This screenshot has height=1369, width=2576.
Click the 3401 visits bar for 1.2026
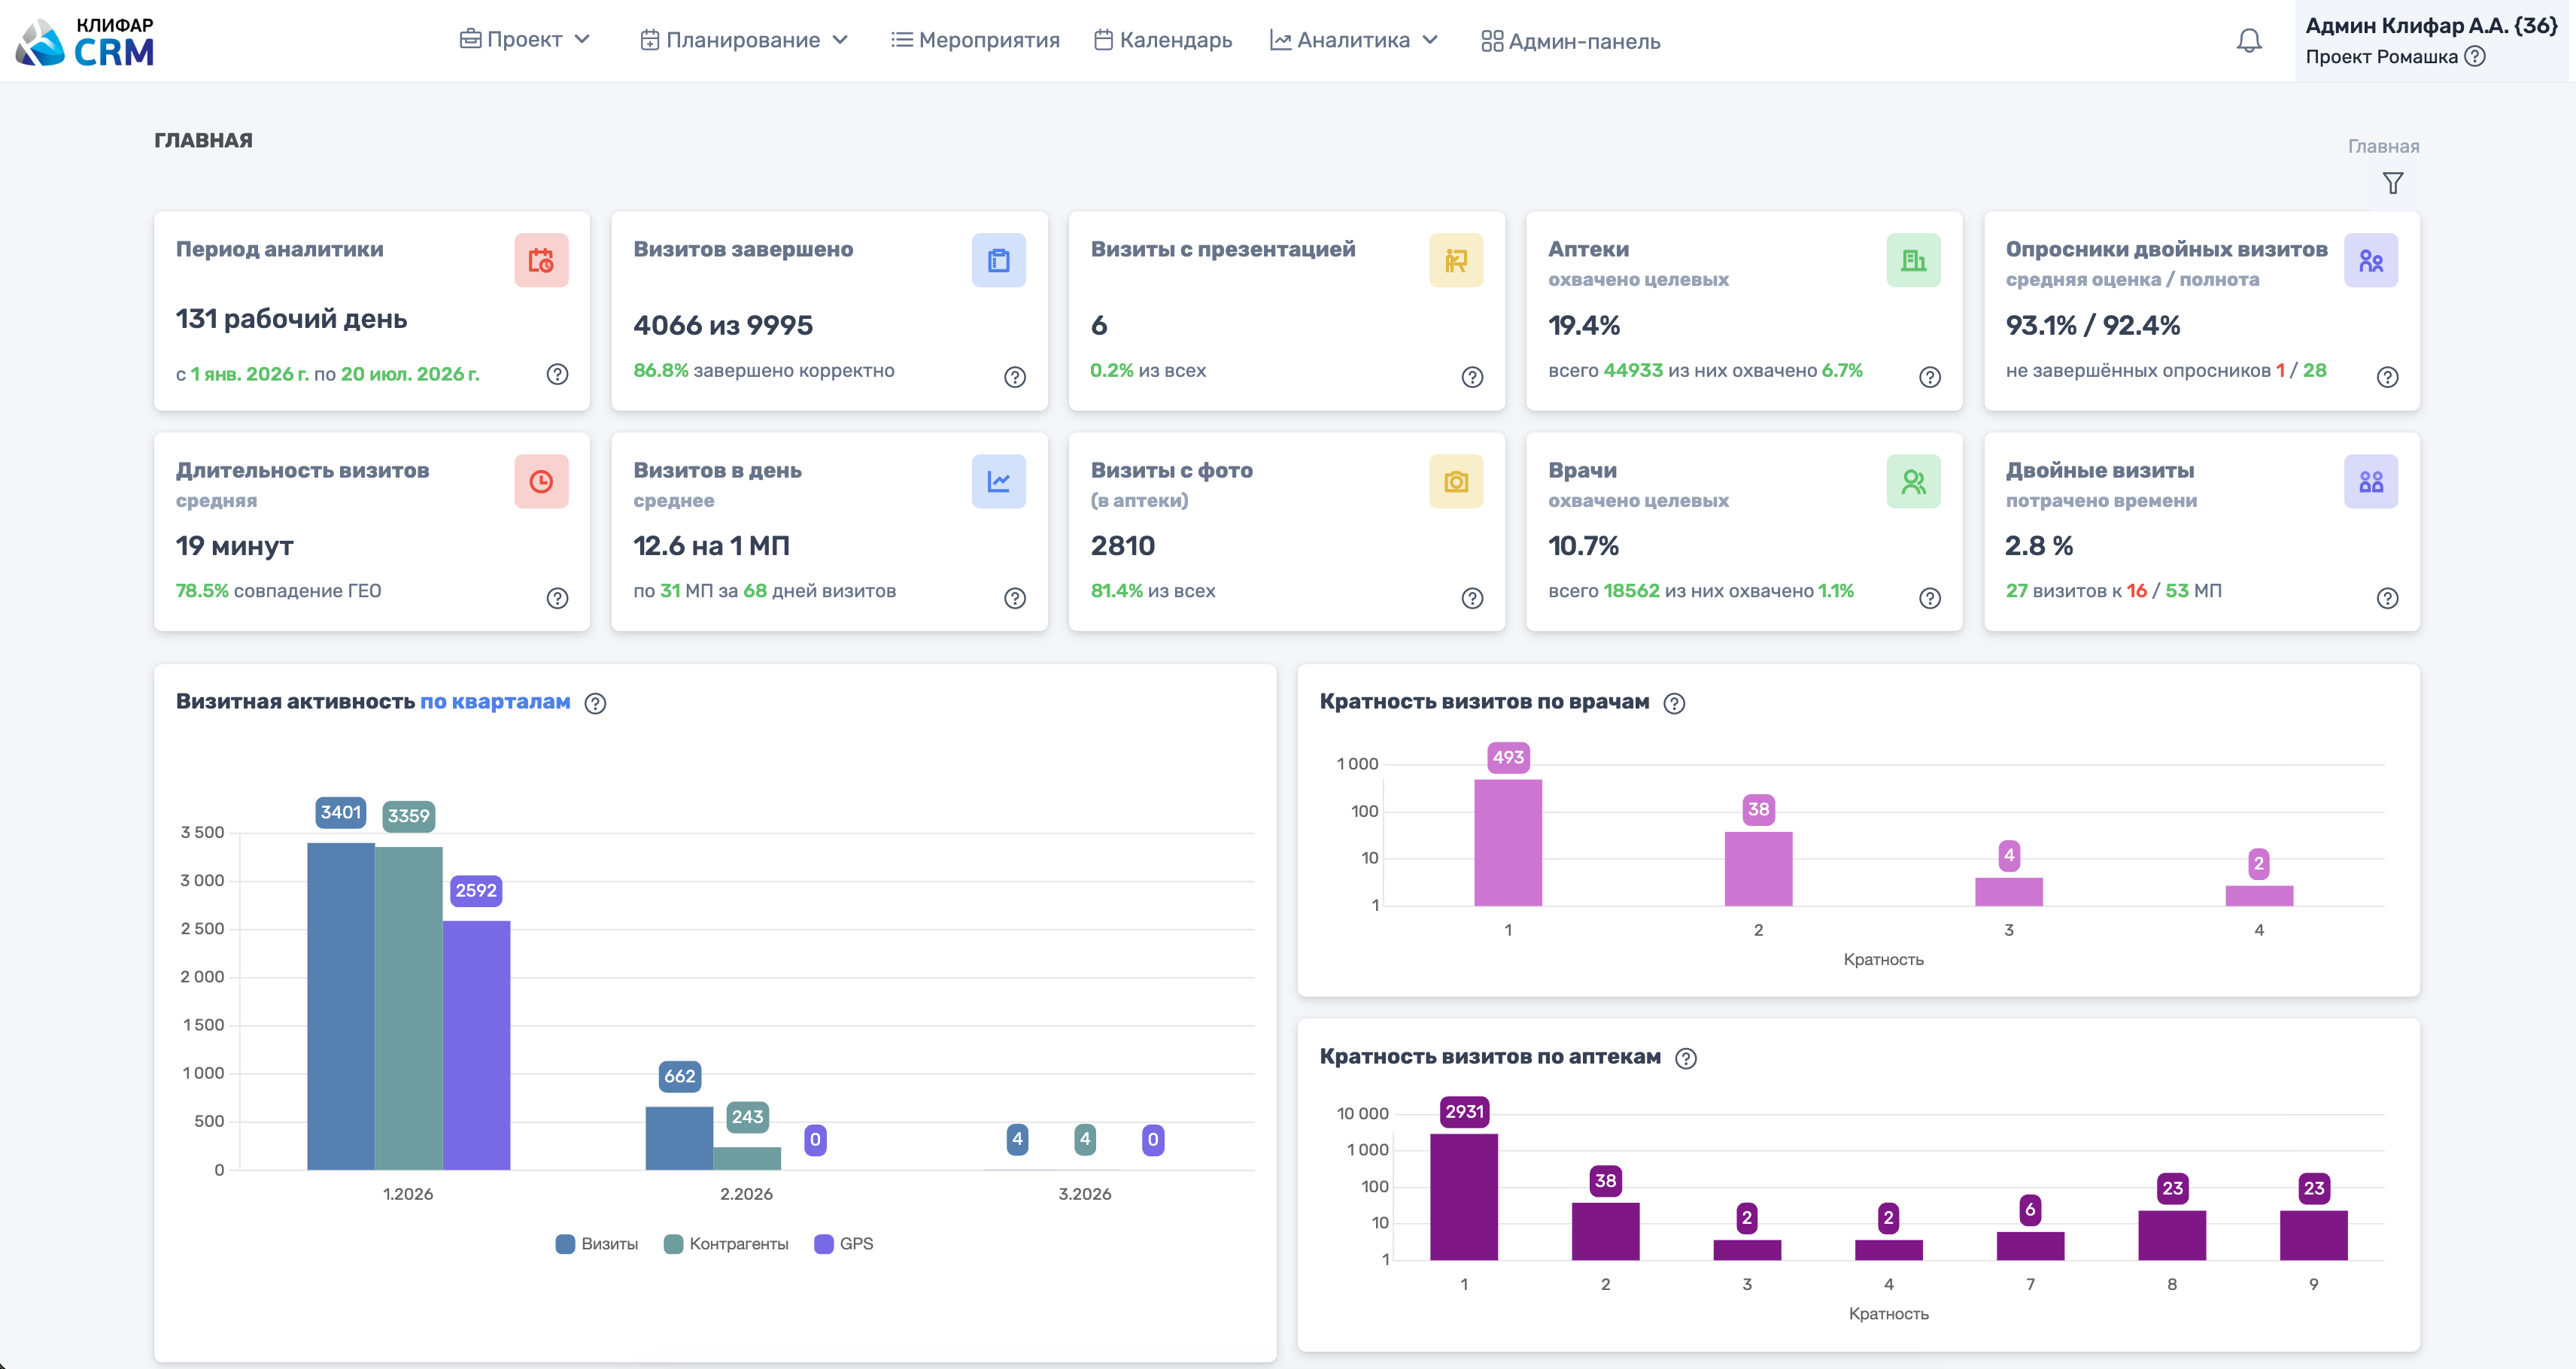tap(341, 1006)
